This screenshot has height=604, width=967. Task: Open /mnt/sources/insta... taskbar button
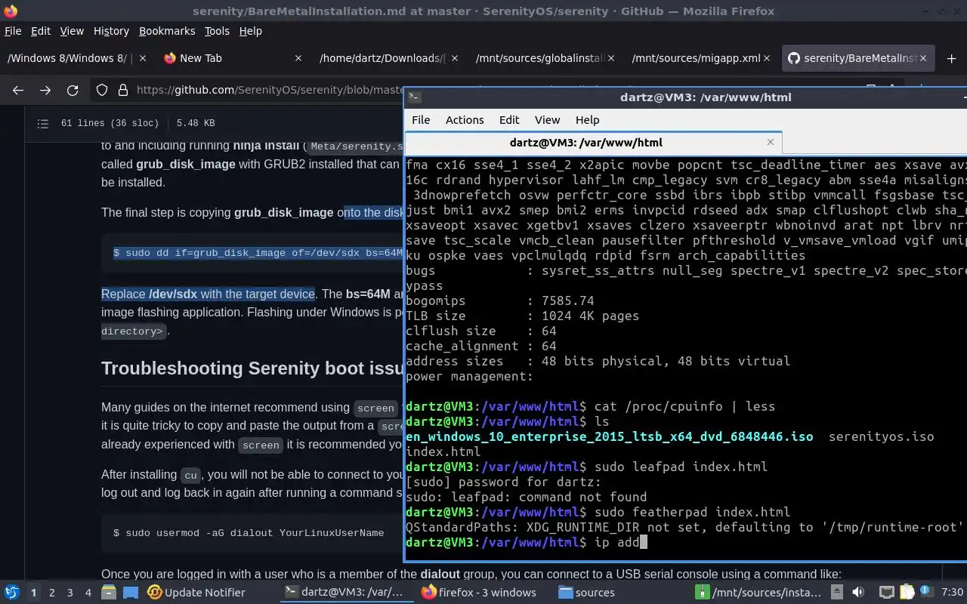click(x=760, y=593)
